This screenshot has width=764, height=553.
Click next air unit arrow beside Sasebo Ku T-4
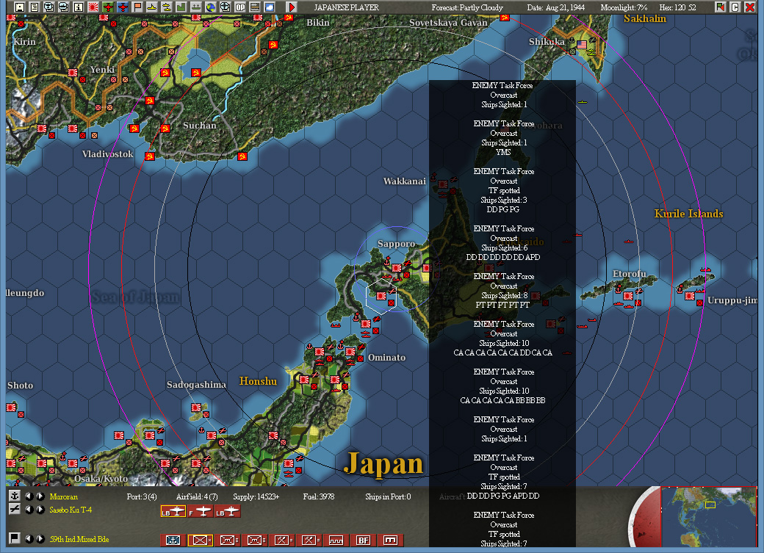point(40,510)
